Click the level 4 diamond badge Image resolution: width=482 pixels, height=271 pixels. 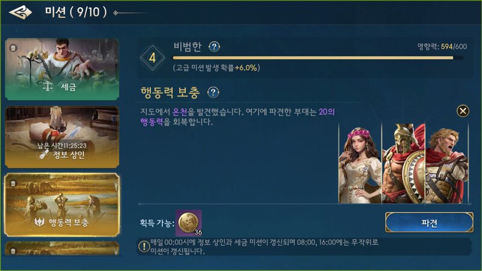[x=152, y=58]
